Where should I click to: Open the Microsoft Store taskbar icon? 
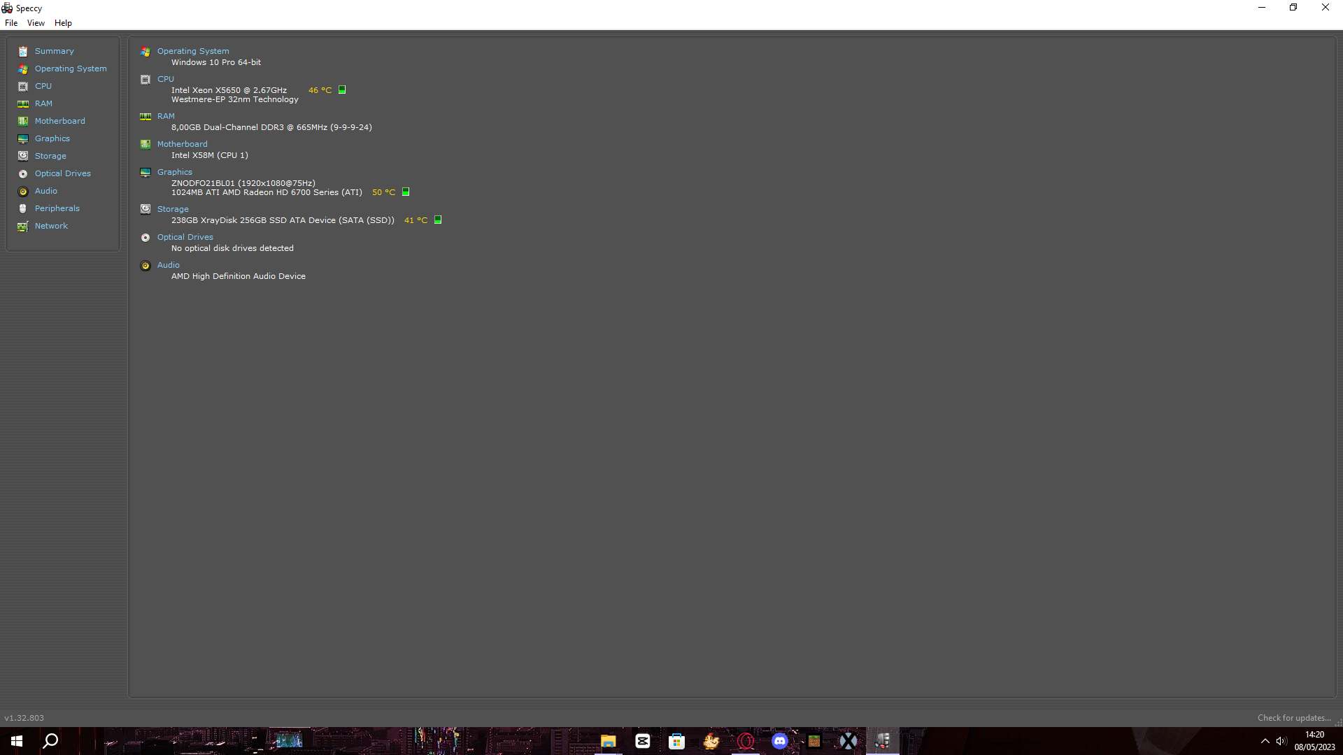[x=676, y=741]
